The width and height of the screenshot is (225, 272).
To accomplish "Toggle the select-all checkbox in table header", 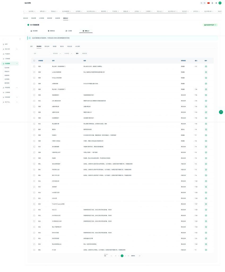I will click(34, 61).
